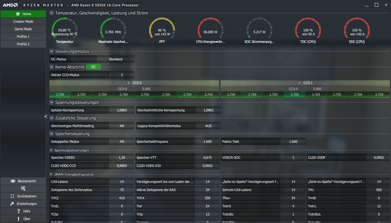Collapse sidebar with double chevron icon

(46, 116)
